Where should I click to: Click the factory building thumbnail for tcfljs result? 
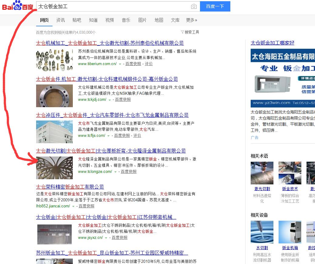pos(54,132)
